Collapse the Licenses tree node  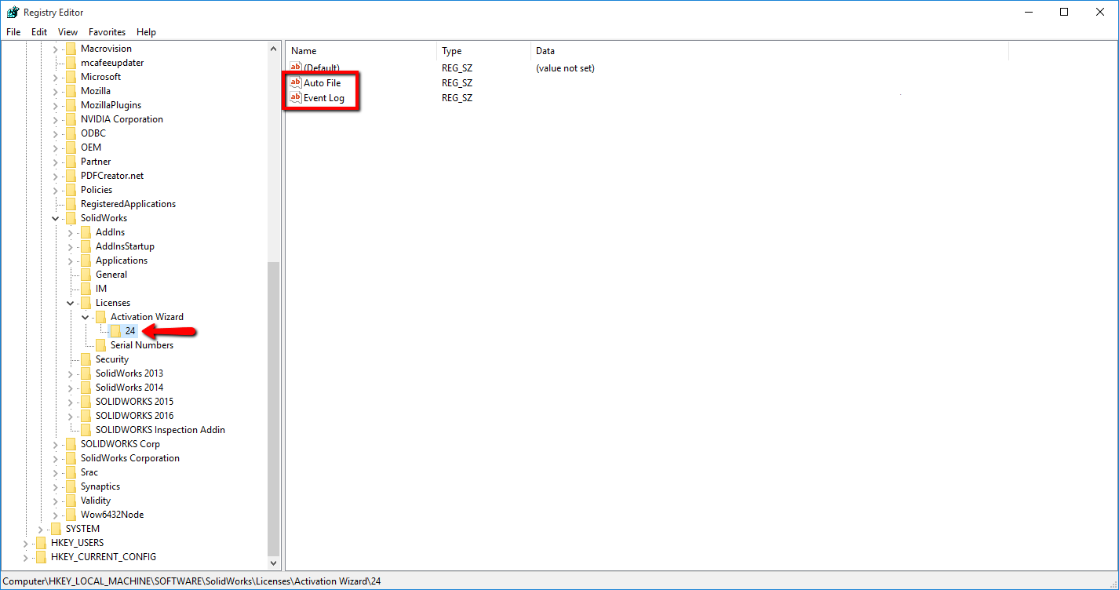click(x=71, y=303)
